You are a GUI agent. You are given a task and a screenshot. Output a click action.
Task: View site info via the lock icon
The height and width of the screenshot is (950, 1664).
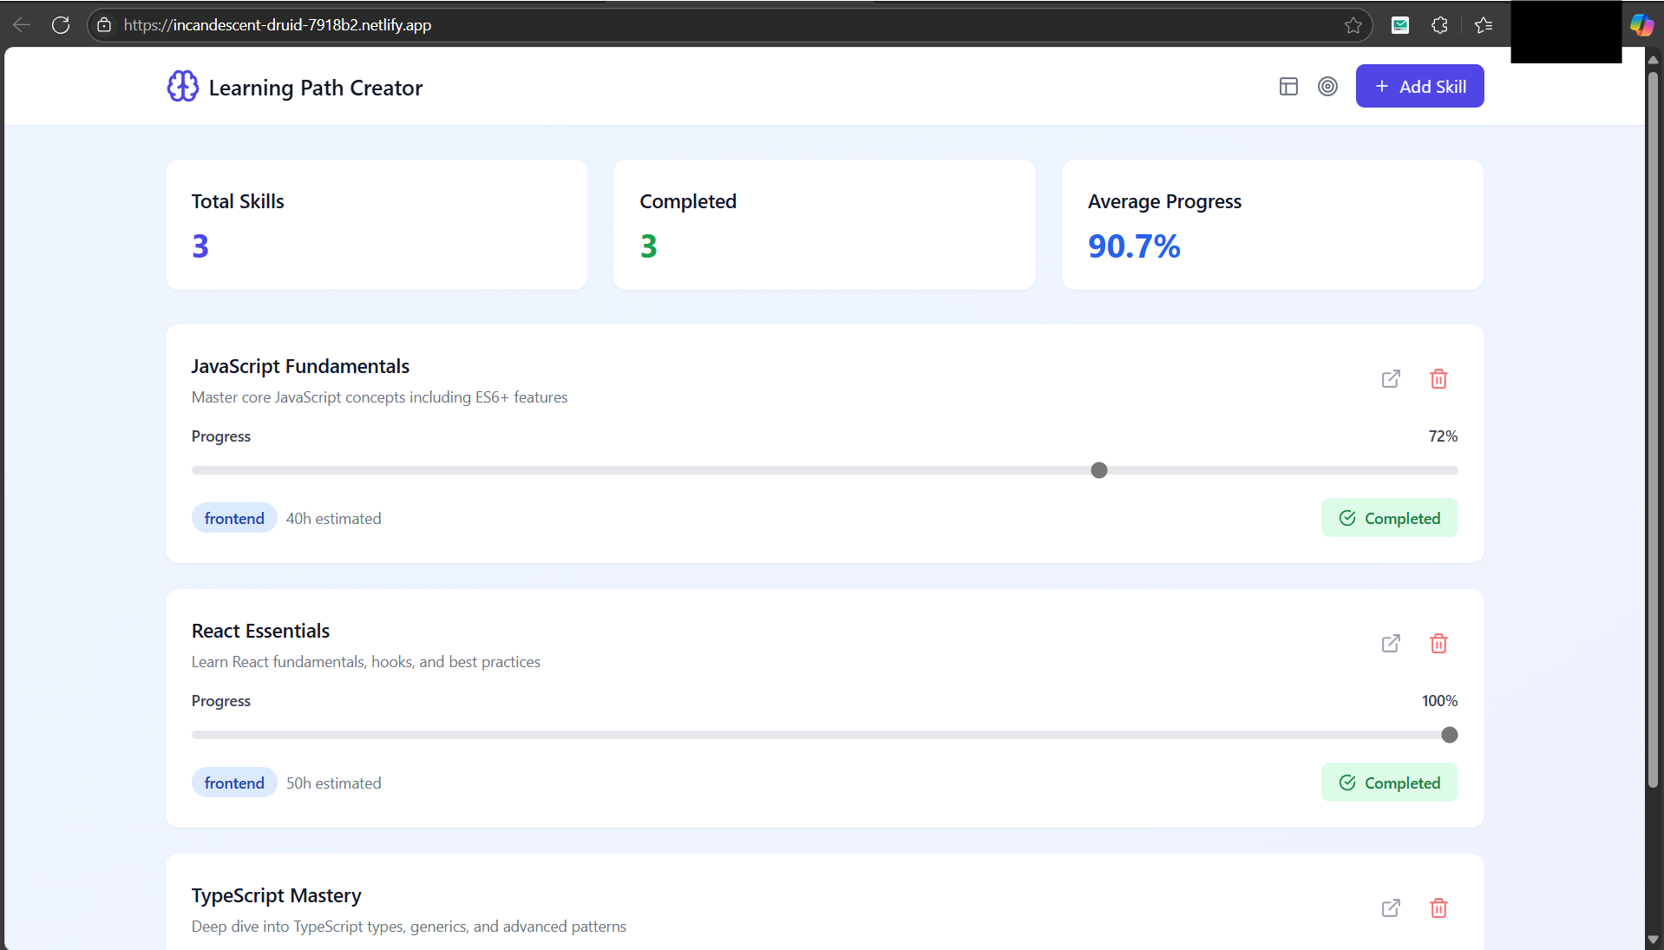[x=104, y=24]
